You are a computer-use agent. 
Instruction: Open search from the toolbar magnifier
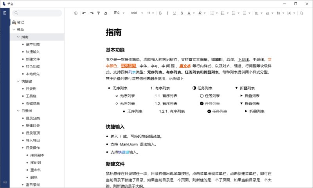click(x=301, y=13)
